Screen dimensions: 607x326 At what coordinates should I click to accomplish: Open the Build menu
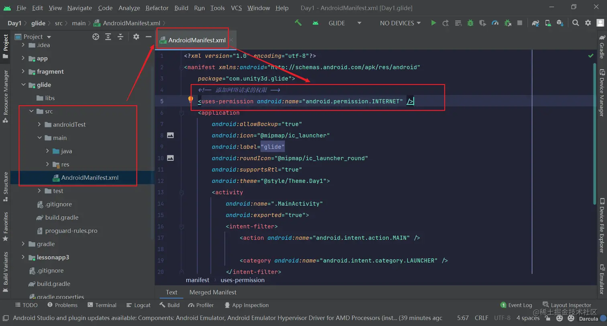pyautogui.click(x=181, y=8)
